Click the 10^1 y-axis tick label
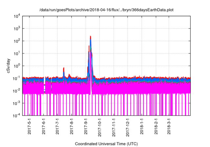210x147 pixels. (17, 53)
